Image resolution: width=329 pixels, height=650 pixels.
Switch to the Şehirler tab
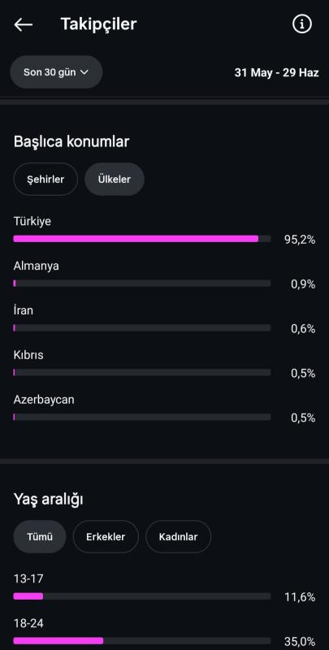pos(45,179)
